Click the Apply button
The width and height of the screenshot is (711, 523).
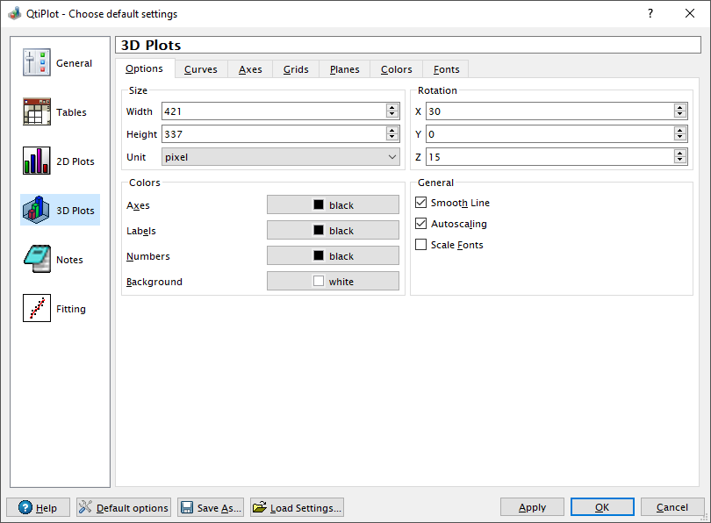(532, 507)
